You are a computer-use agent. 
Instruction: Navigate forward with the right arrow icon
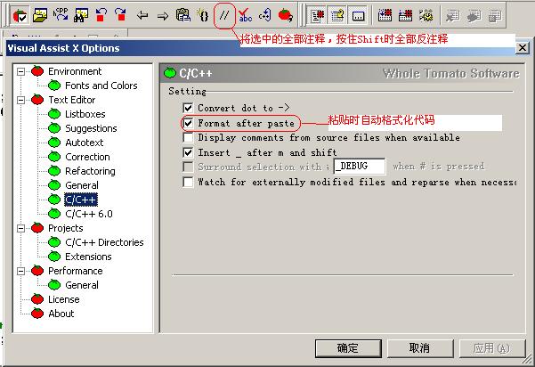[x=163, y=16]
